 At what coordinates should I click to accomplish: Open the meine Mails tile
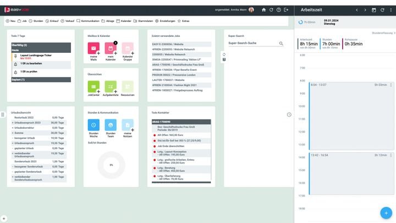(x=94, y=48)
